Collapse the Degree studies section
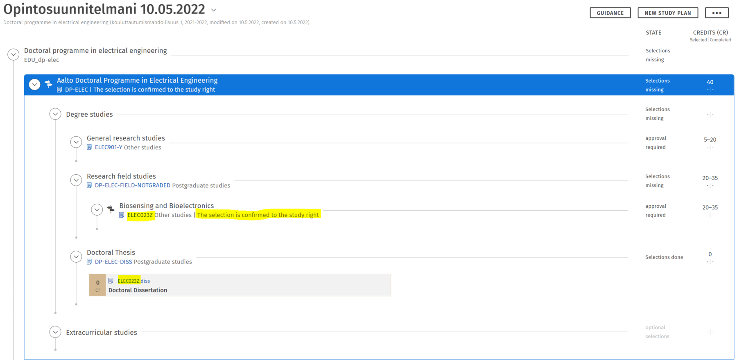This screenshot has width=737, height=360. click(55, 114)
